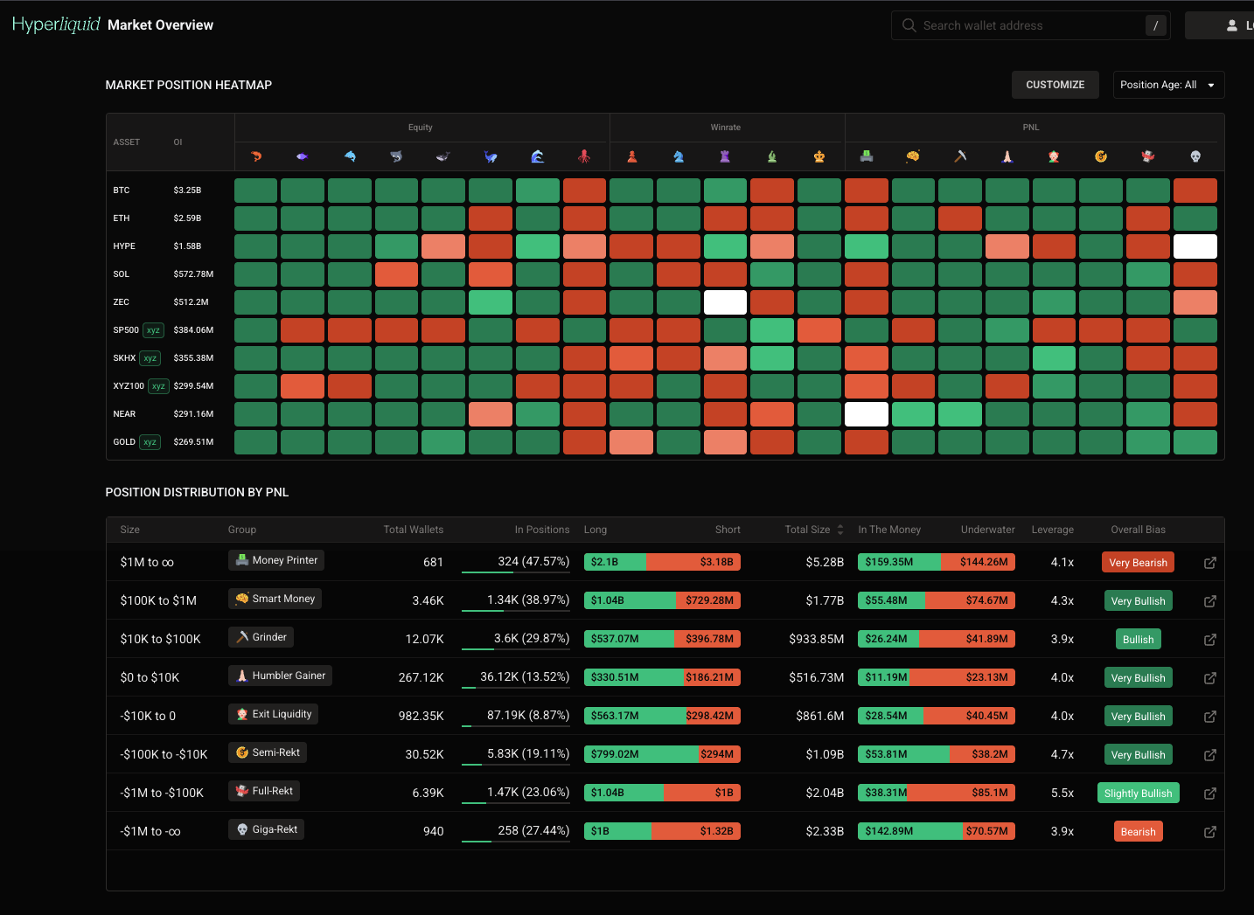Select the blue knight winrate icon
Image resolution: width=1254 pixels, height=915 pixels.
pos(679,156)
